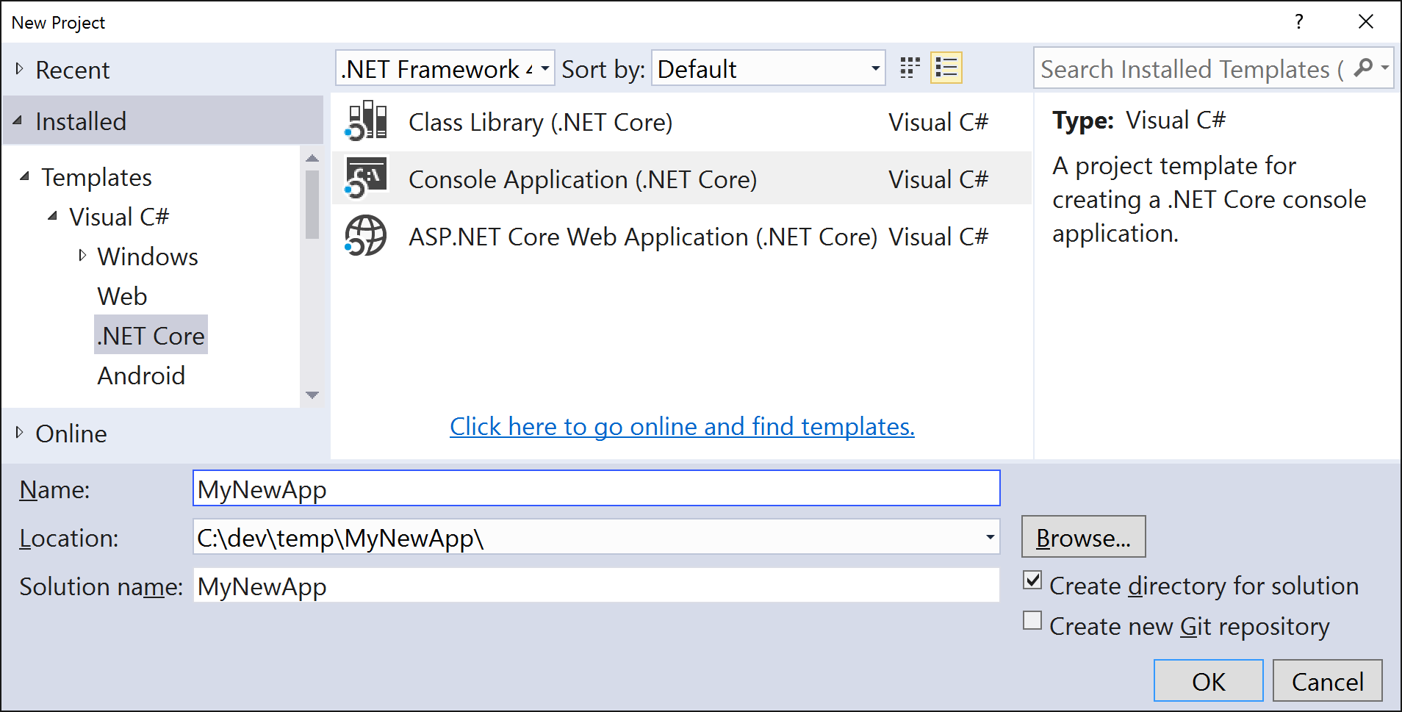Viewport: 1402px width, 712px height.
Task: Click the online templates link
Action: coord(682,426)
